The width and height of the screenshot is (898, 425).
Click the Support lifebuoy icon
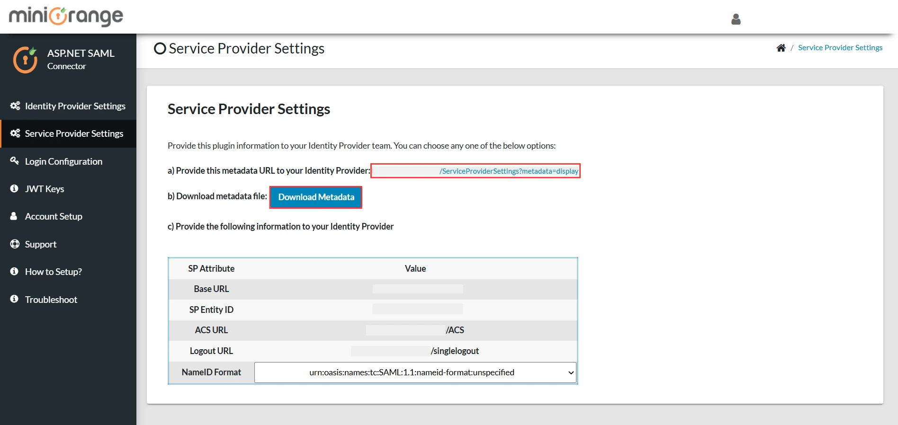click(15, 244)
